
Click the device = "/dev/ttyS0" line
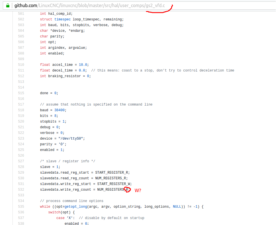[x=62, y=138]
